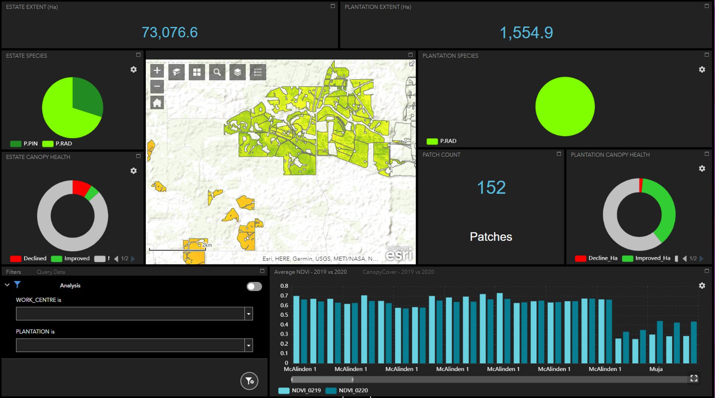Screen dimensions: 715x398
Task: Open the map legend list icon
Action: pyautogui.click(x=257, y=72)
